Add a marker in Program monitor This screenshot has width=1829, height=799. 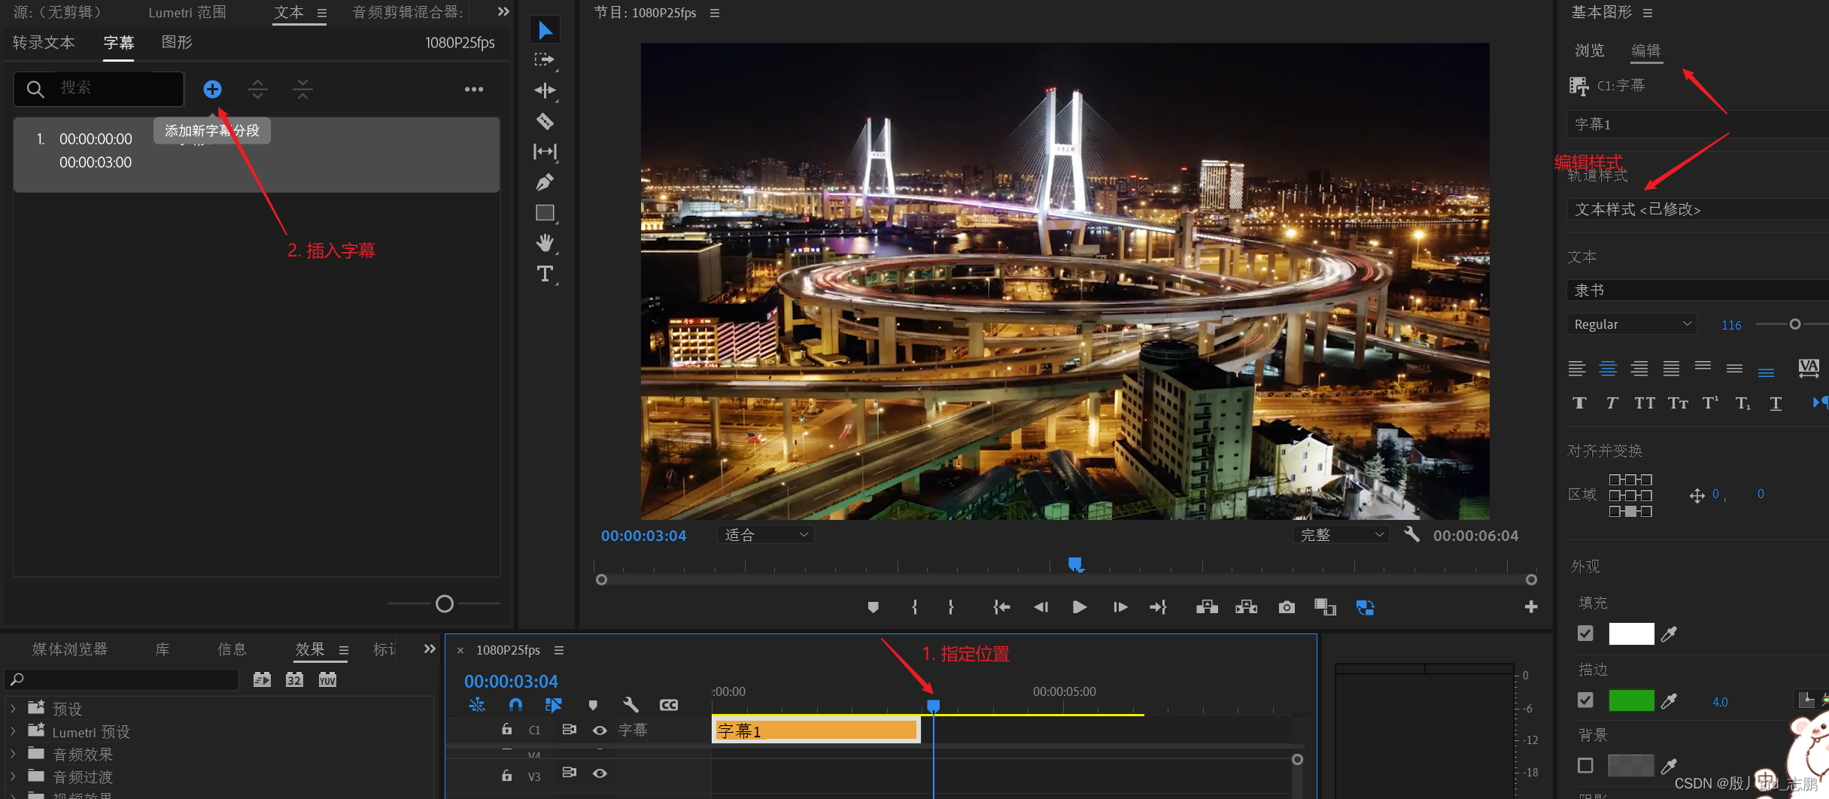pos(873,606)
